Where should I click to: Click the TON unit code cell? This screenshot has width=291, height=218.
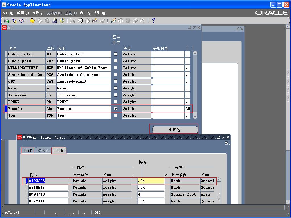pyautogui.click(x=51, y=116)
